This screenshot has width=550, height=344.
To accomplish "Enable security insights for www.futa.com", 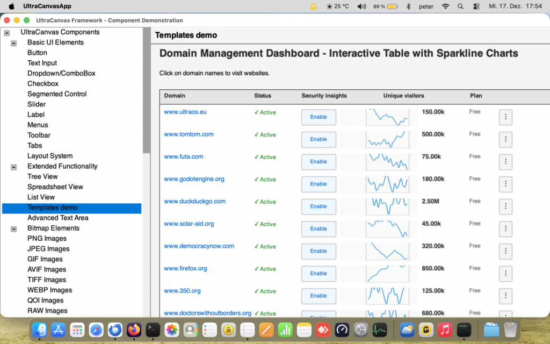I will click(319, 162).
